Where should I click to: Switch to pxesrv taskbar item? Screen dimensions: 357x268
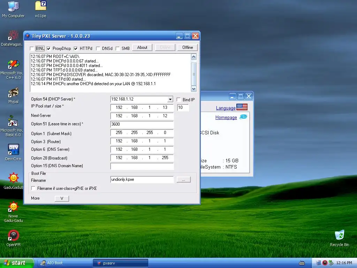click(121, 263)
